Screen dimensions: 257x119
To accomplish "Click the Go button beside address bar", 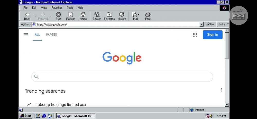I will click(x=210, y=24).
